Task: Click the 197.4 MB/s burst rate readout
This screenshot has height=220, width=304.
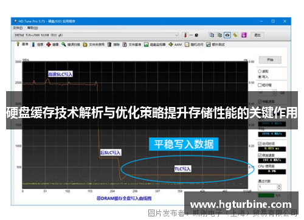Action: click(272, 160)
